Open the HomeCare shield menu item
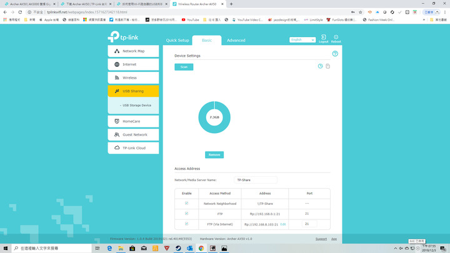The height and width of the screenshot is (253, 450). (133, 121)
